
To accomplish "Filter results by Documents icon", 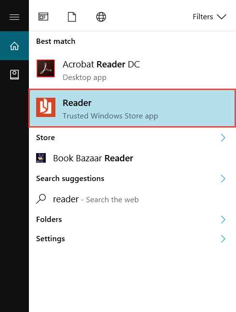I will pos(72,17).
